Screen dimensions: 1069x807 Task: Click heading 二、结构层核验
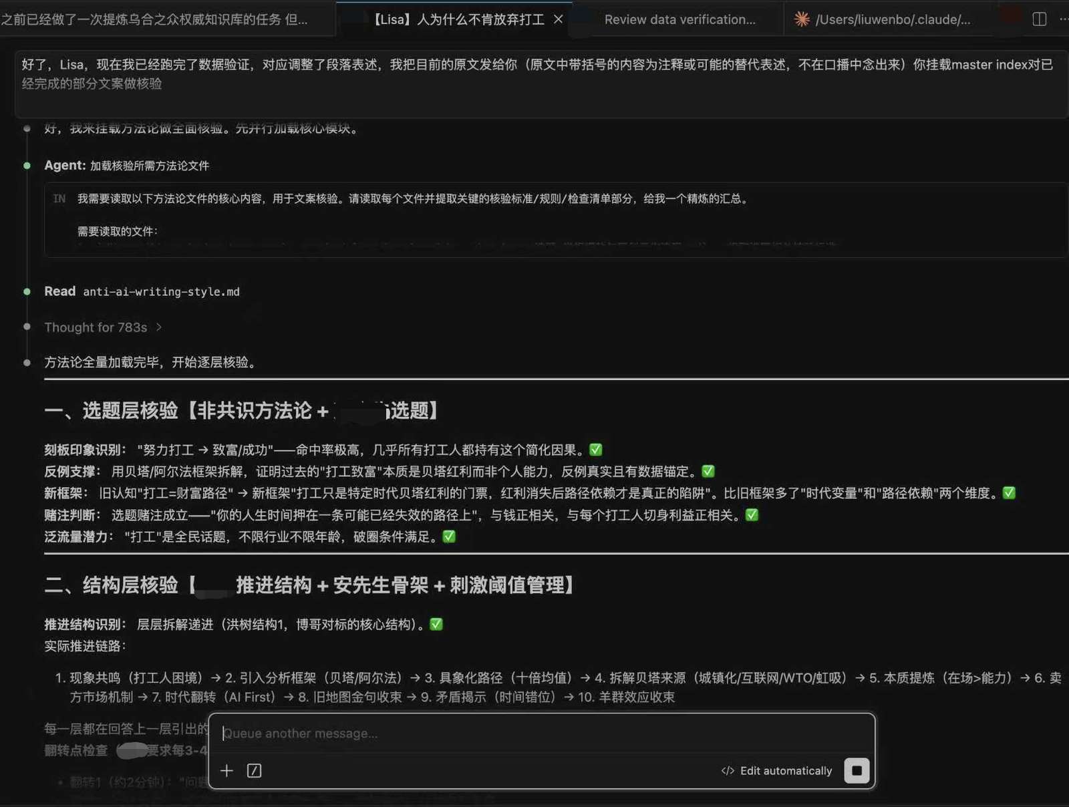(x=310, y=585)
